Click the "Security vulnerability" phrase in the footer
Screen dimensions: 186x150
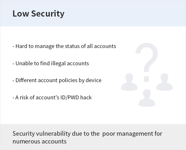click(42, 134)
